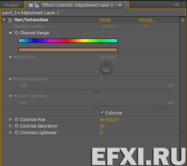
Task: Enable keyframing with Colorize Saturation stopwatch
Action: pyautogui.click(x=17, y=126)
